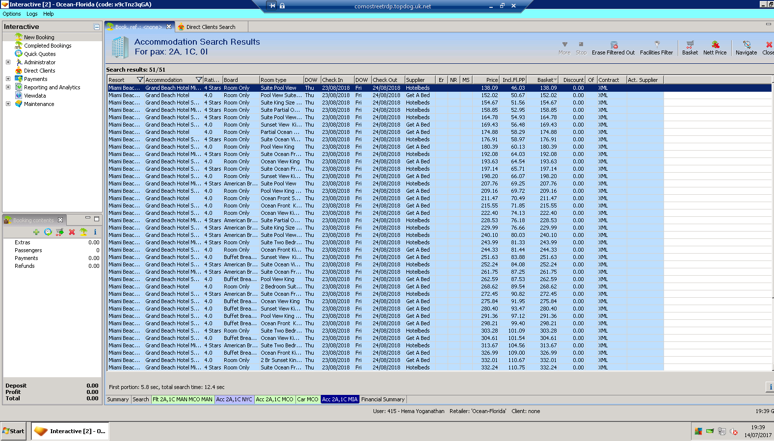Select the result row priced 152.02
Image resolution: width=774 pixels, height=441 pixels.
(x=385, y=95)
